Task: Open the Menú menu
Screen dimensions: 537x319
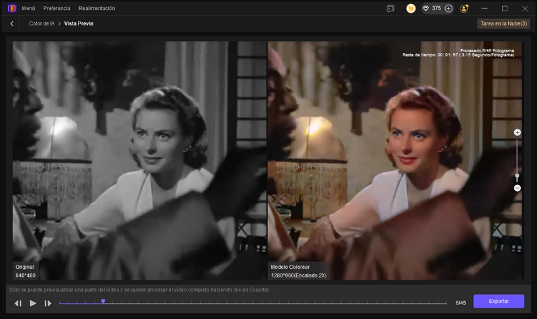Action: tap(28, 8)
